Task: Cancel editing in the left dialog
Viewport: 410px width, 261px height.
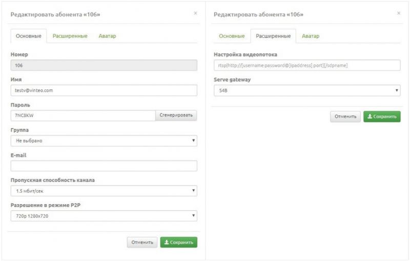Action: click(x=142, y=243)
